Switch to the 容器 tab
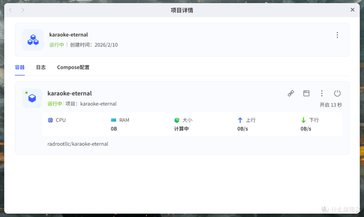 click(20, 67)
